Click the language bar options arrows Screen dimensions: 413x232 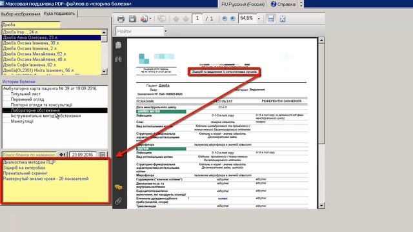(x=301, y=4)
